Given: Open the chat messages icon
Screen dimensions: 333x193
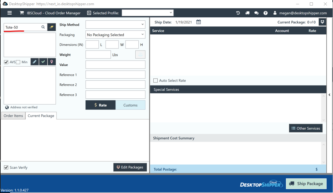Looking at the screenshot, I should (x=256, y=13).
